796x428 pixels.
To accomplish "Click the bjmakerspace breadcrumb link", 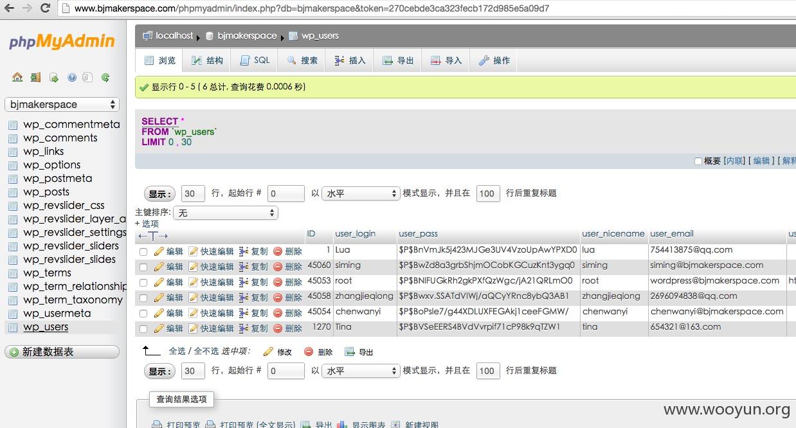I will coord(247,36).
